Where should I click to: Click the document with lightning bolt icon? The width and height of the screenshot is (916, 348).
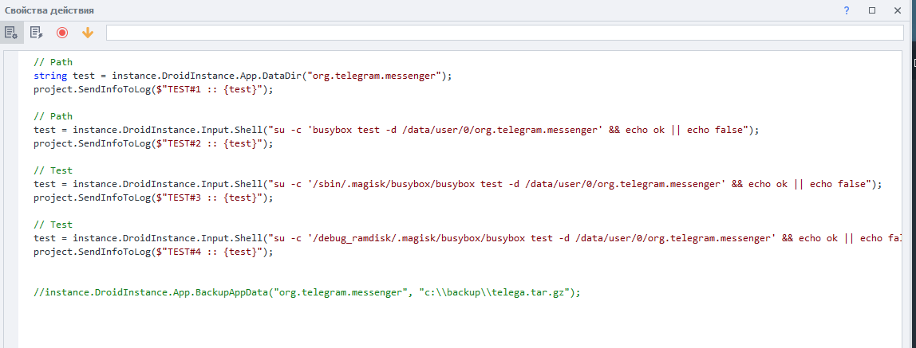[x=36, y=33]
